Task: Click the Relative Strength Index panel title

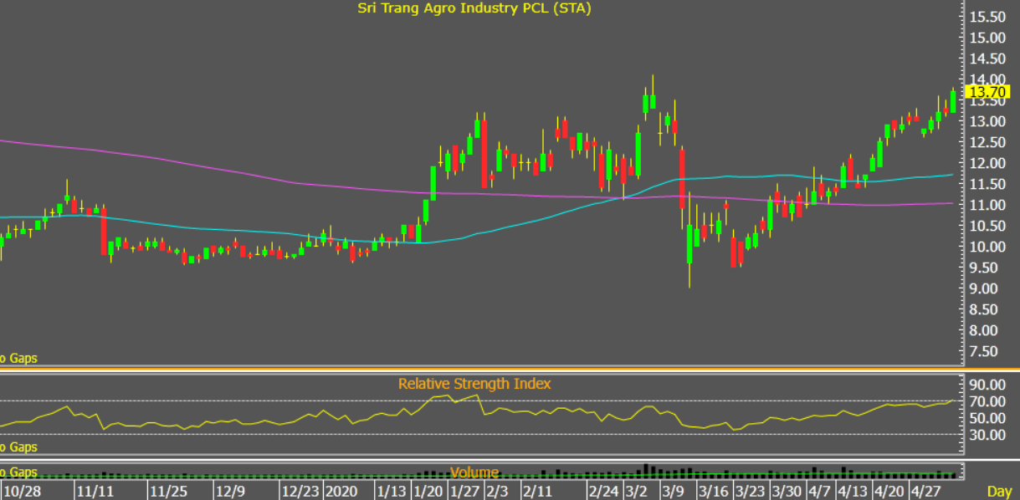Action: pos(474,384)
